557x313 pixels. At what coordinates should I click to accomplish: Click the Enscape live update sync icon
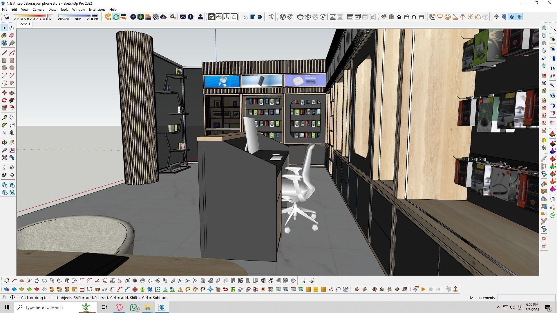pos(116,17)
